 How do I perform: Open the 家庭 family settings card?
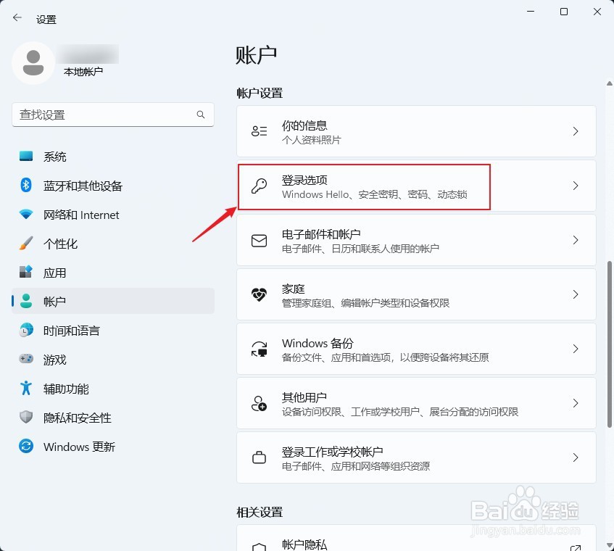[416, 294]
